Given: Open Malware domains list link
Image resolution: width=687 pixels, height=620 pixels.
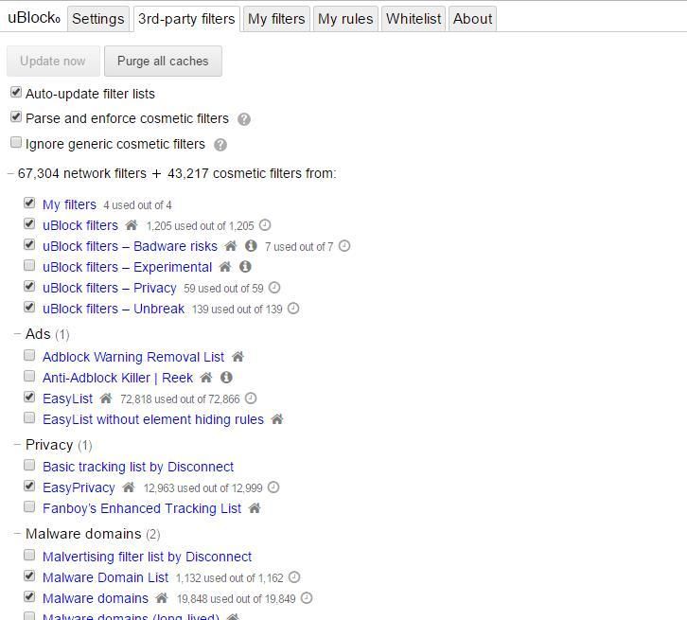Looking at the screenshot, I should (x=96, y=598).
